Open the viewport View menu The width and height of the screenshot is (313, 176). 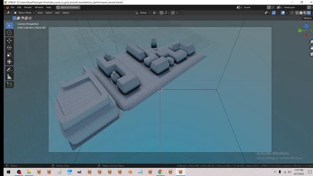(x=40, y=13)
